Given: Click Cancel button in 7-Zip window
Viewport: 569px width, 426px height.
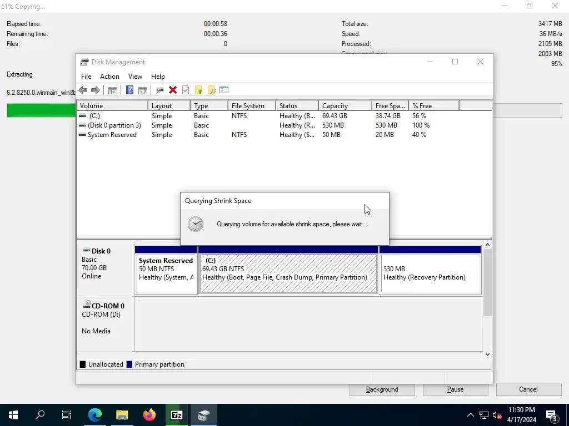Looking at the screenshot, I should (x=528, y=389).
